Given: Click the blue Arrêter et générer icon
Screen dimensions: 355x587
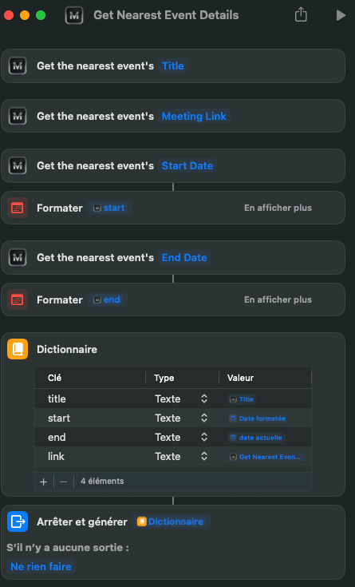Looking at the screenshot, I should pos(18,522).
